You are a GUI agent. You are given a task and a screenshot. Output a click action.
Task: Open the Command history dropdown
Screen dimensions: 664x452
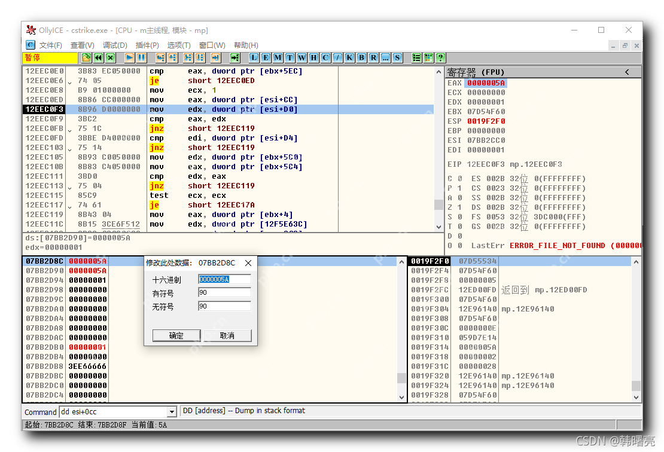(x=172, y=412)
